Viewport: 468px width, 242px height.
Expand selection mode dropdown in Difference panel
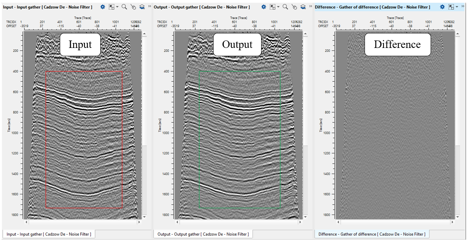[x=457, y=7]
